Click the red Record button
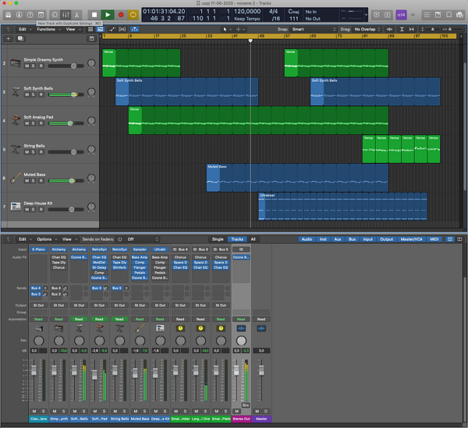 click(x=121, y=14)
